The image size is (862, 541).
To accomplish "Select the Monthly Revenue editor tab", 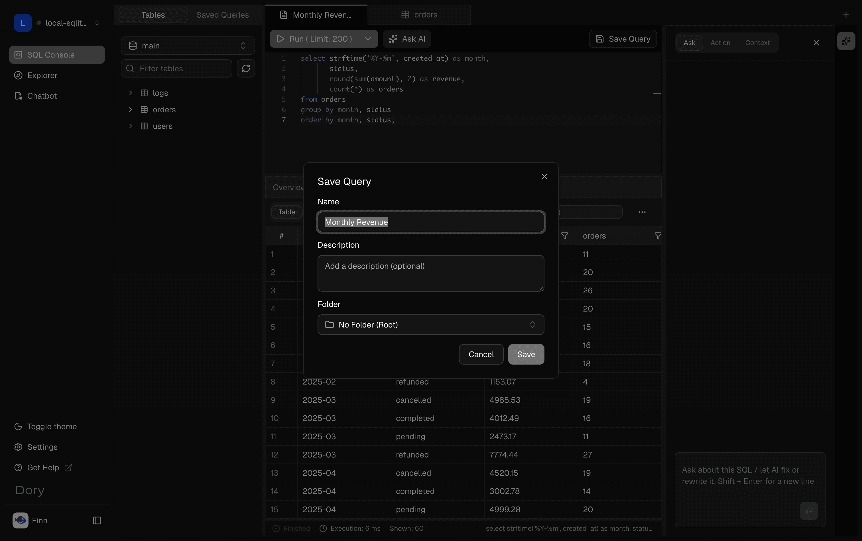I will pyautogui.click(x=316, y=15).
